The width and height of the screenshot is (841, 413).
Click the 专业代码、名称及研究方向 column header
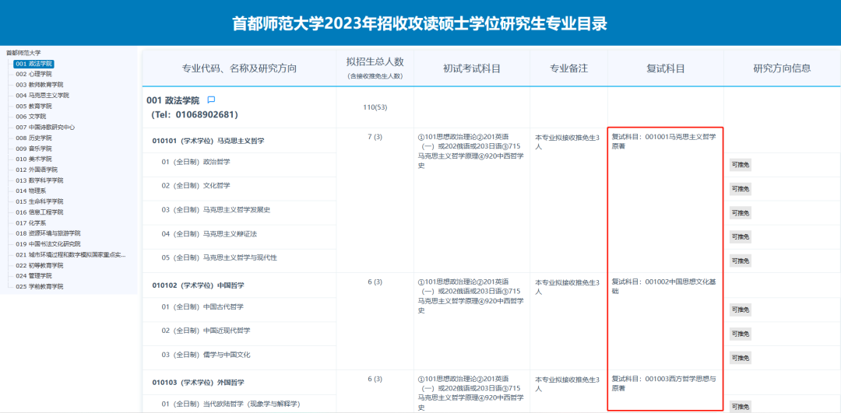tap(239, 68)
